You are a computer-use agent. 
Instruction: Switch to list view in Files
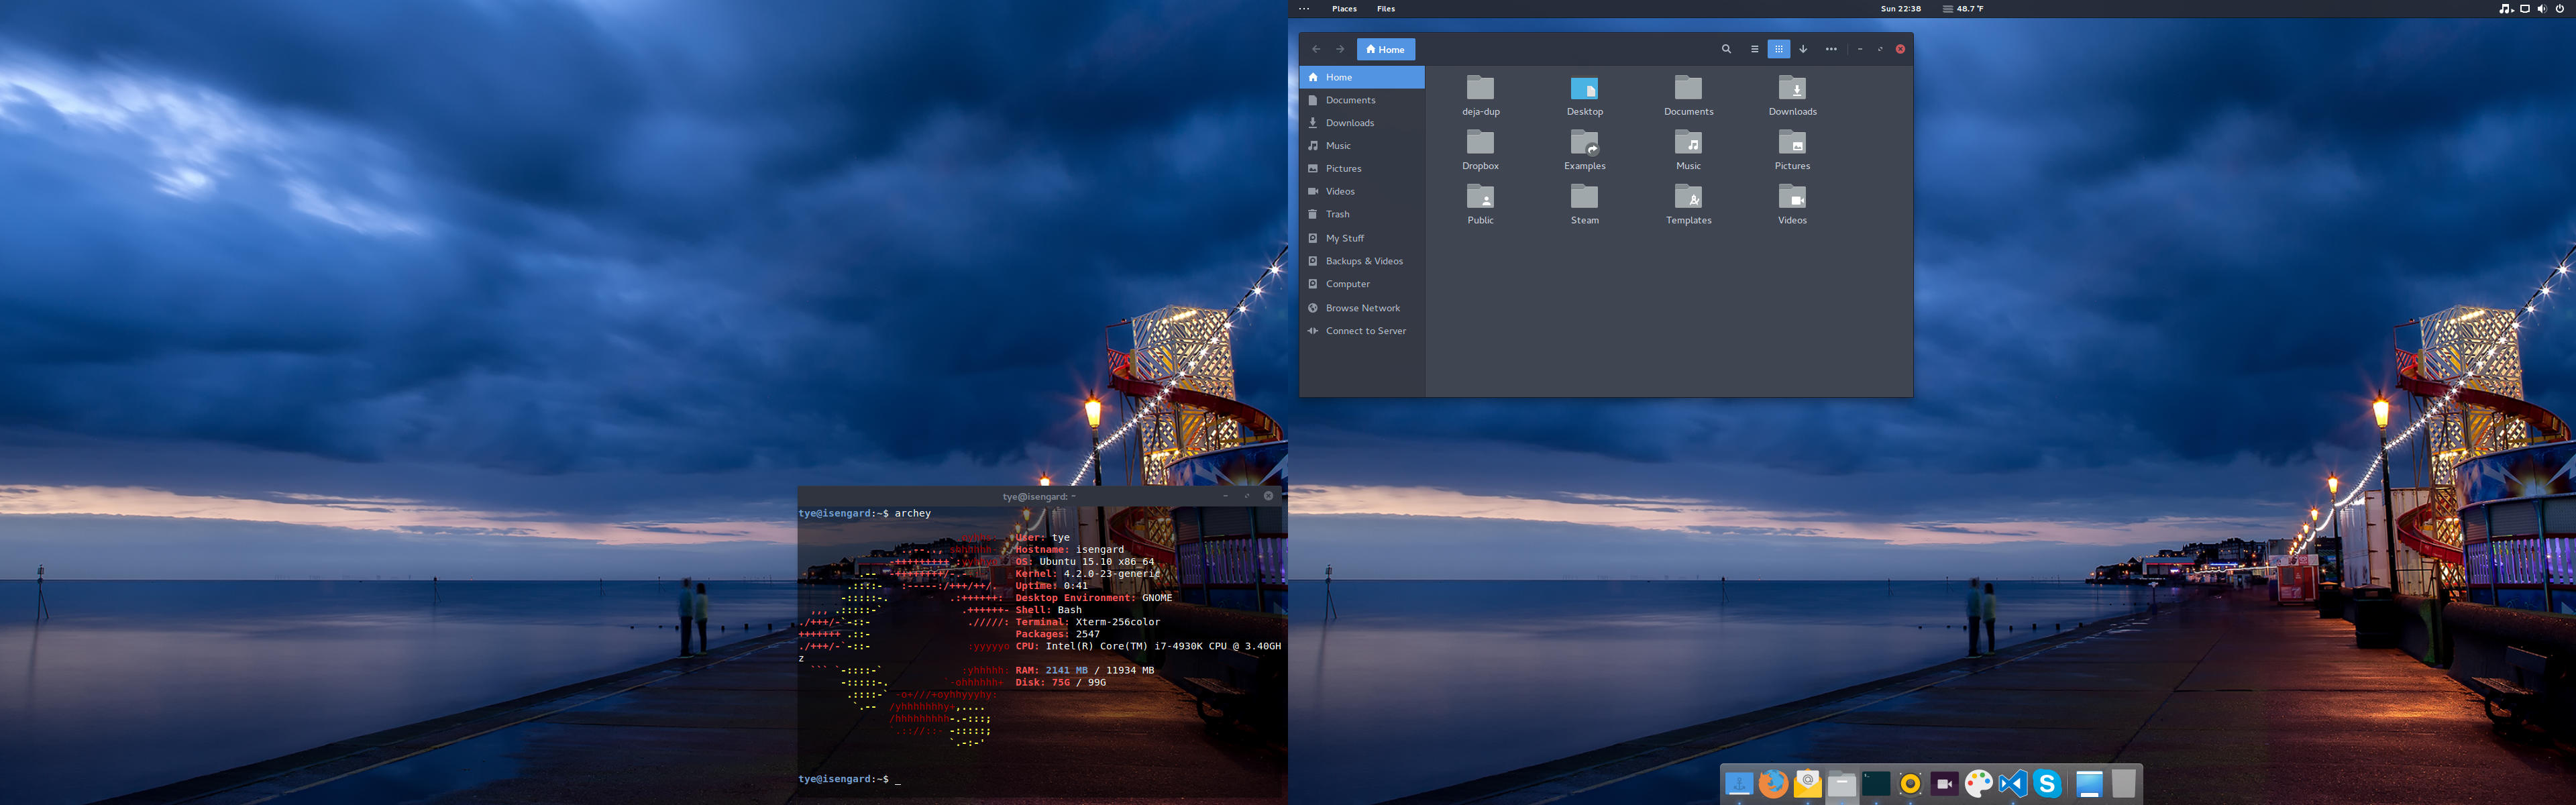[x=1755, y=49]
